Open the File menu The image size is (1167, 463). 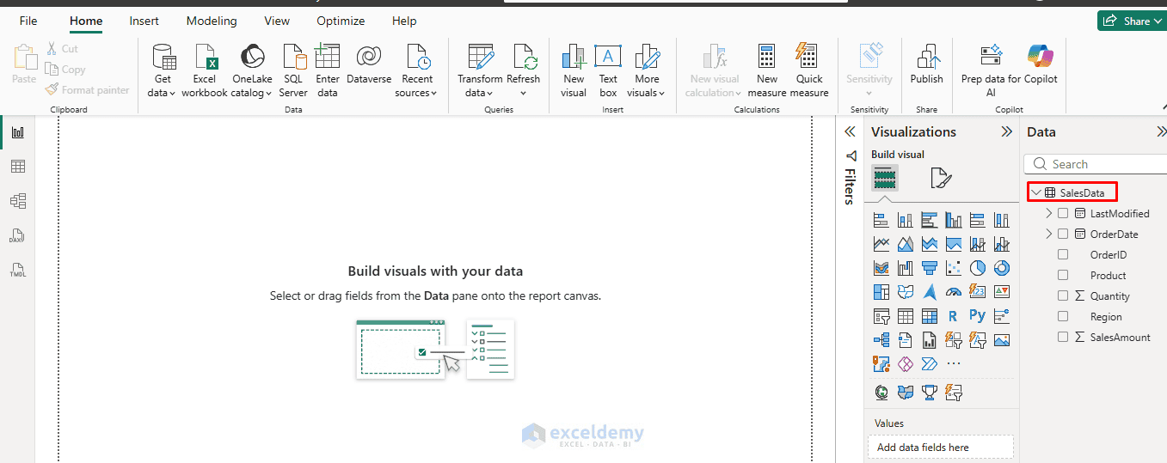28,21
